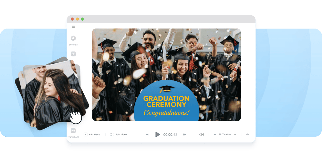Click the Congratulations! script text

tap(166, 112)
